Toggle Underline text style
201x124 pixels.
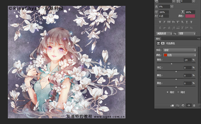pyautogui.click(x=187, y=22)
